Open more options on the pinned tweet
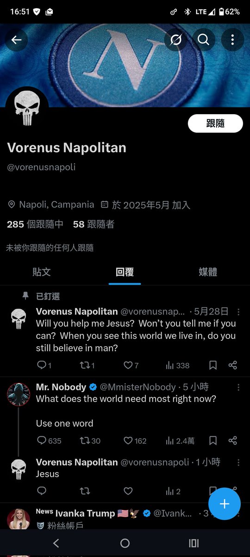This screenshot has height=557, width=250. [238, 312]
